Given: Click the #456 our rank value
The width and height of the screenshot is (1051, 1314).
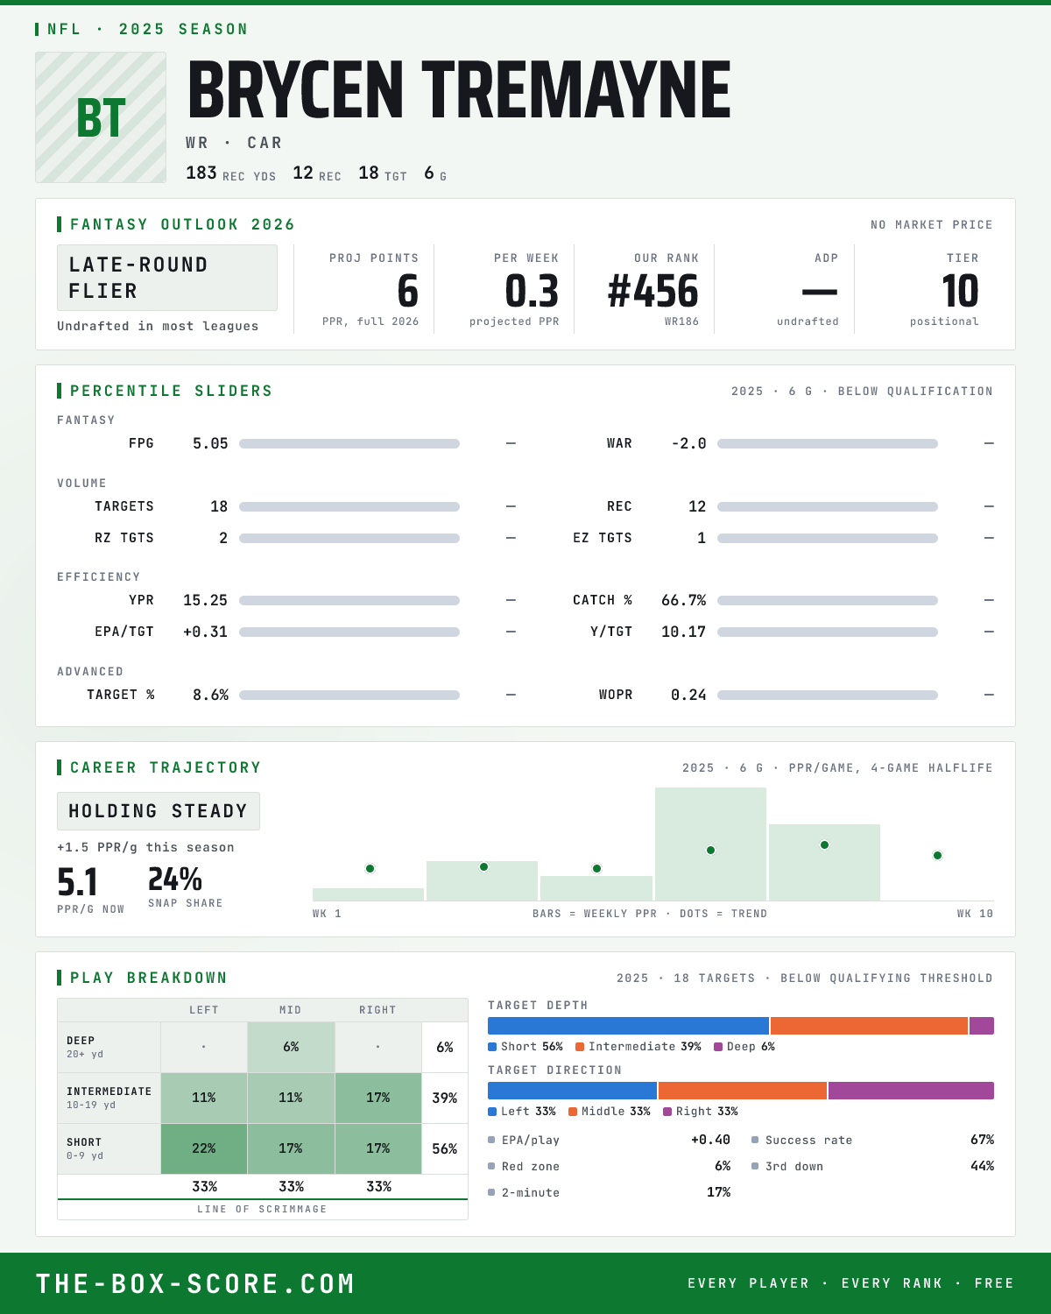Looking at the screenshot, I should coord(653,292).
